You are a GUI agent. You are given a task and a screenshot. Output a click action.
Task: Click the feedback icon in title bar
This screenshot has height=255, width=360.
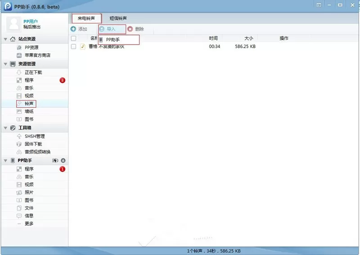point(319,5)
